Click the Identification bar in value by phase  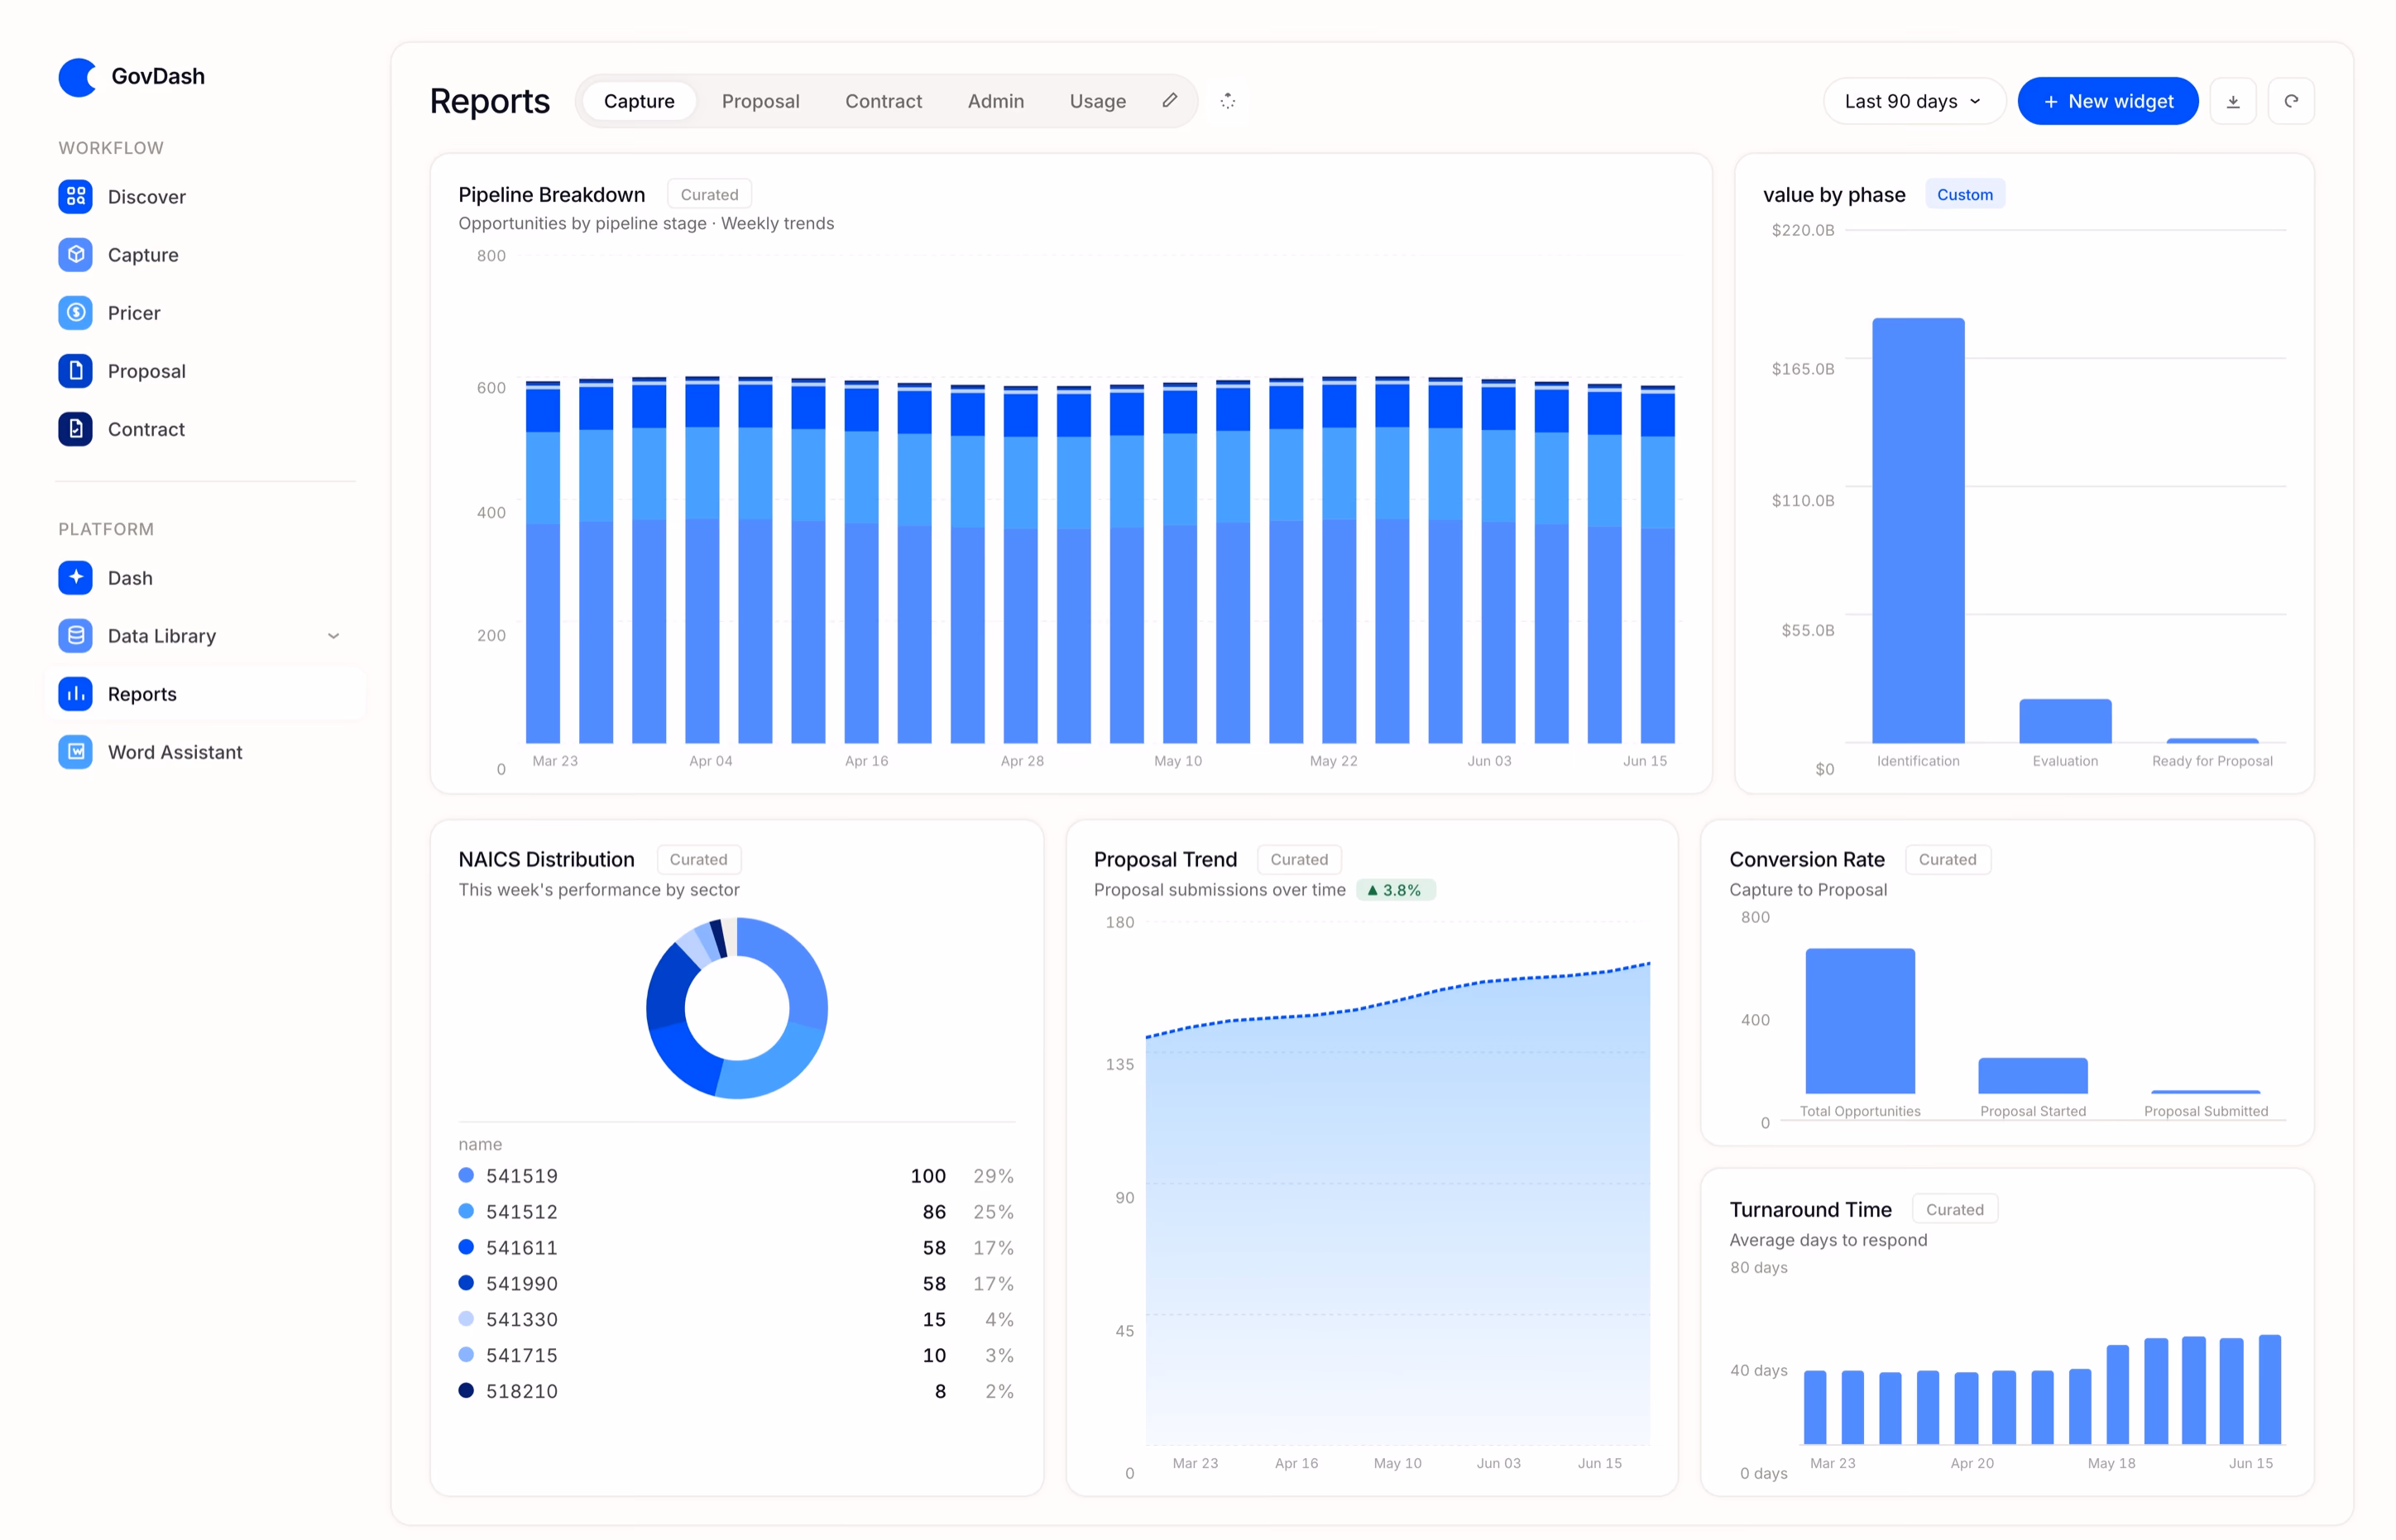tap(1918, 530)
